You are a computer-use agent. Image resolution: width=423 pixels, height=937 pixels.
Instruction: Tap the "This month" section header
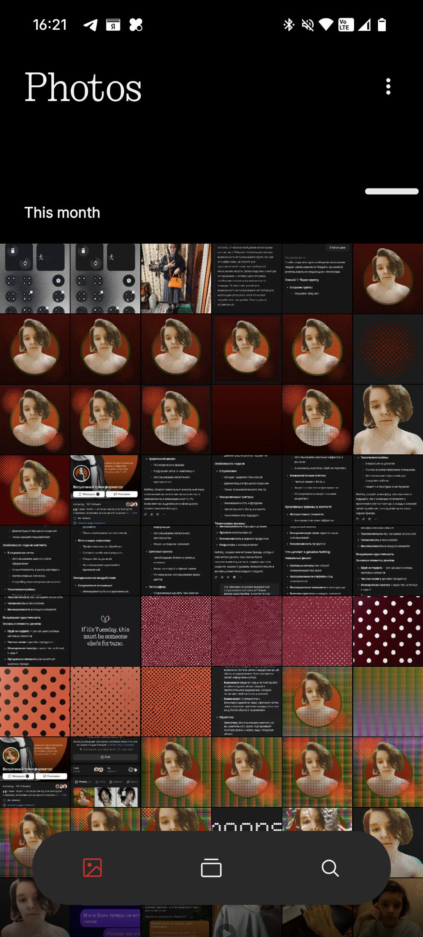[x=62, y=213]
